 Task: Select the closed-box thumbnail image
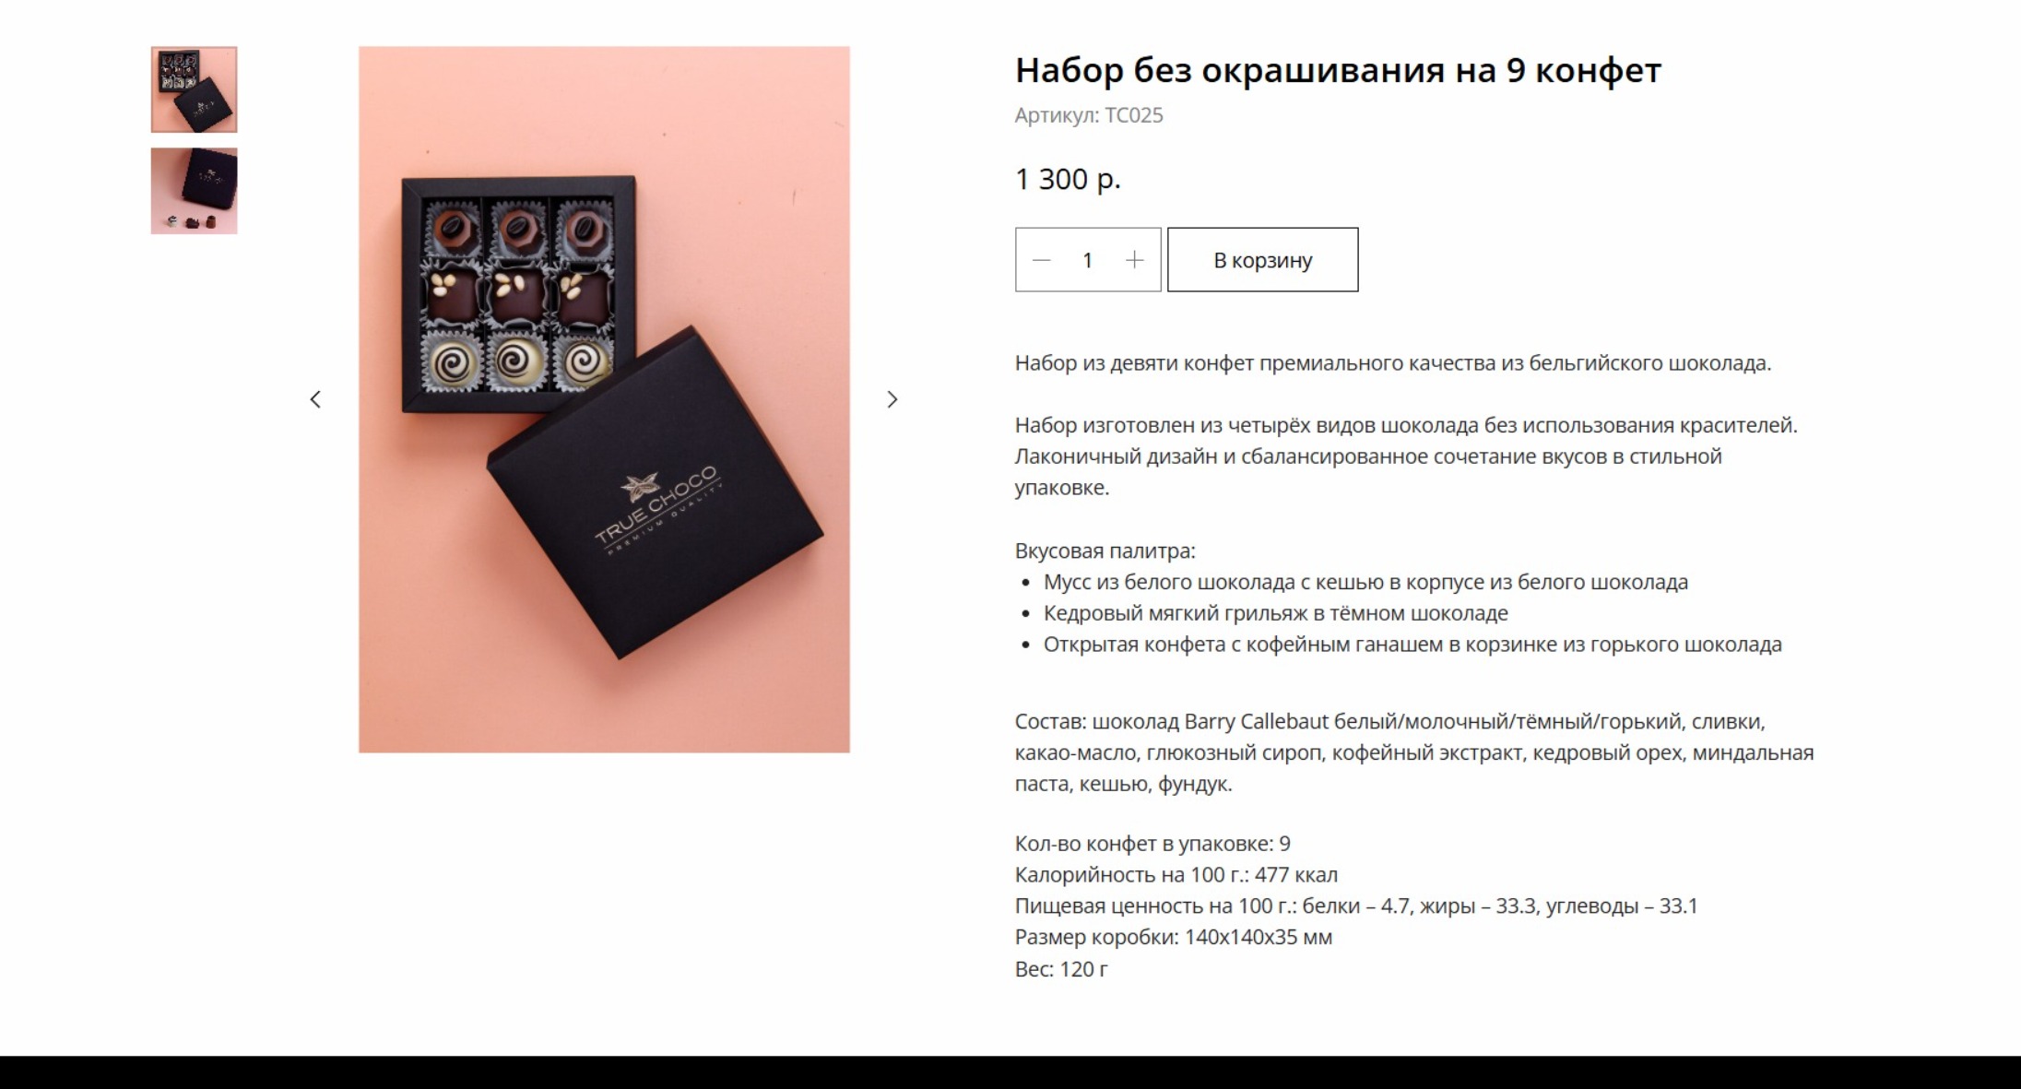tap(195, 191)
